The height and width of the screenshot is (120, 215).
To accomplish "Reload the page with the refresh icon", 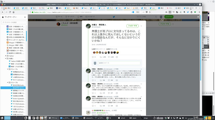I will pyautogui.click(x=10, y=12).
